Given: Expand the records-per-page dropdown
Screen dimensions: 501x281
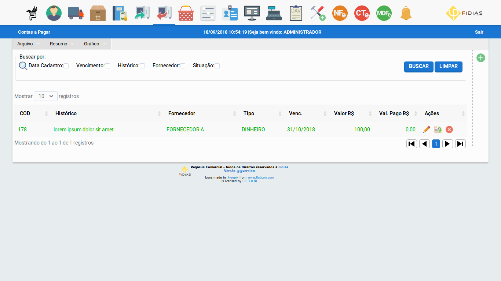Looking at the screenshot, I should 45,96.
